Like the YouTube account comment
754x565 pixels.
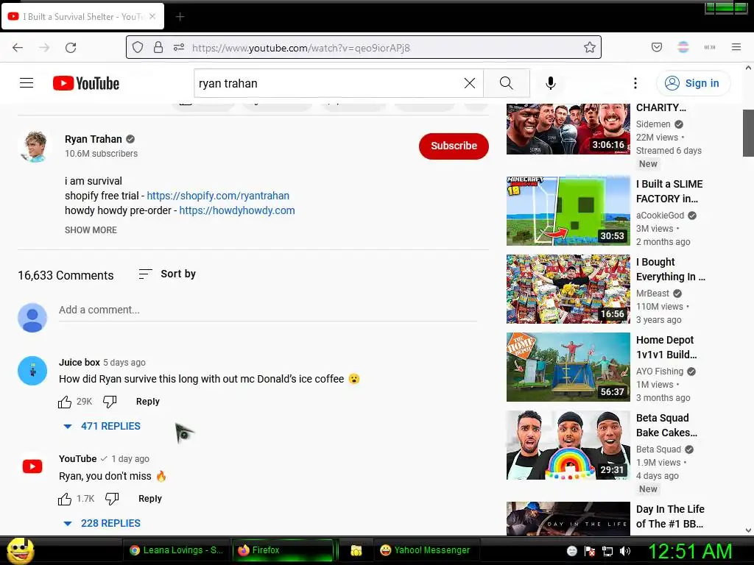65,499
